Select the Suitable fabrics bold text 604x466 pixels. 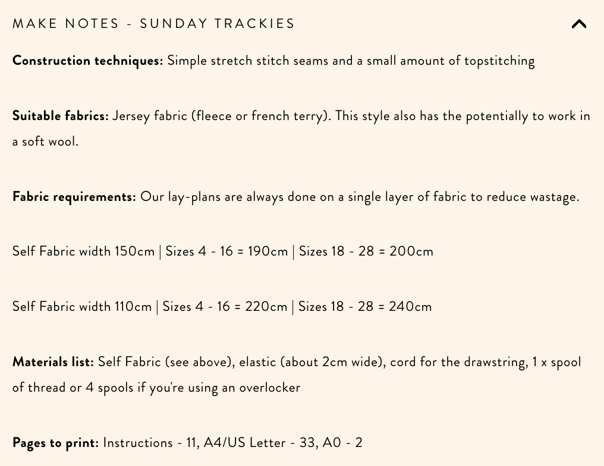pyautogui.click(x=60, y=115)
